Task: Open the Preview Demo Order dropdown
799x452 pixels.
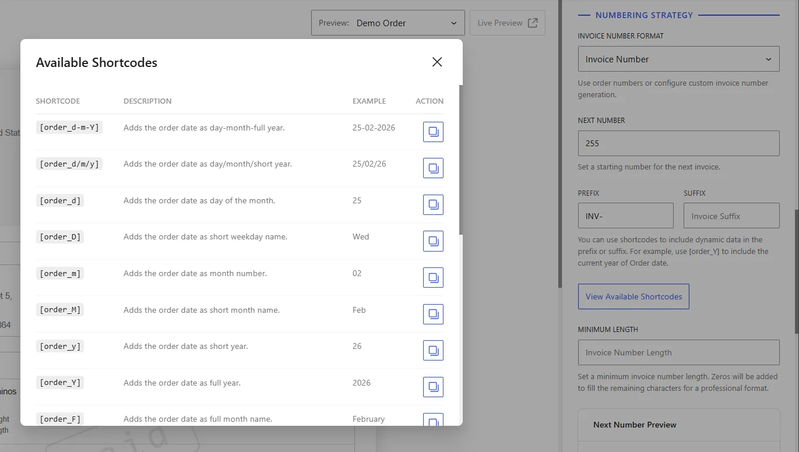Action: coord(388,23)
